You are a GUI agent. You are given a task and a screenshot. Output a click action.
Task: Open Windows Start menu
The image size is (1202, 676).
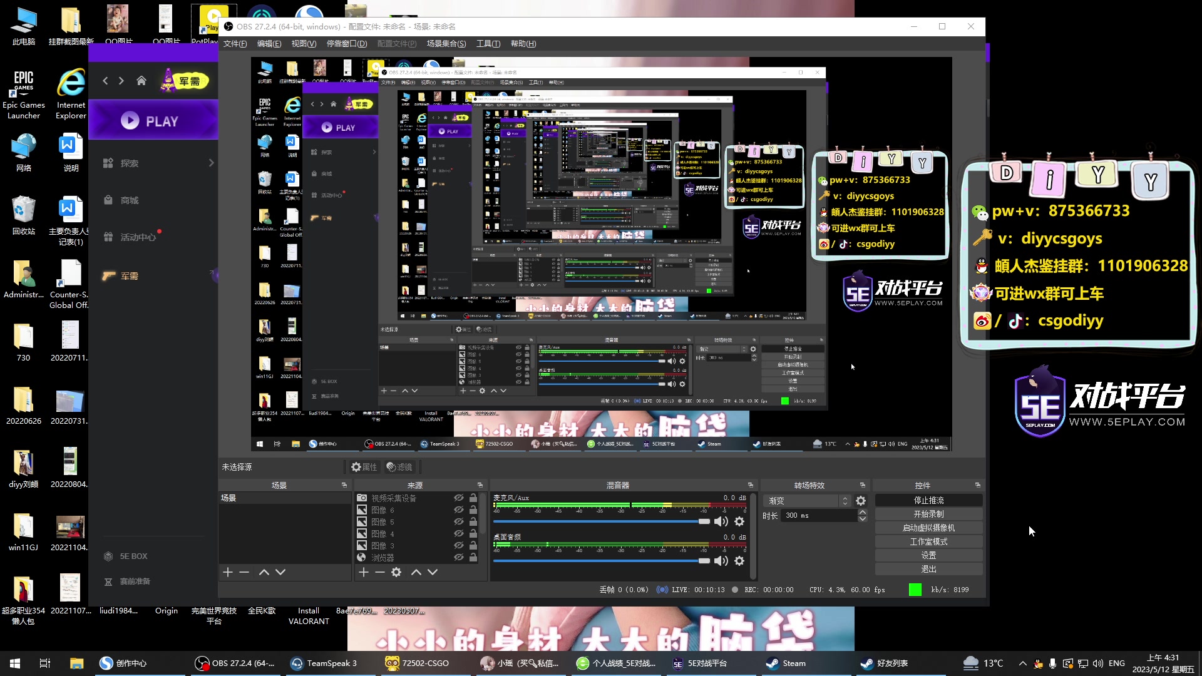coord(15,663)
